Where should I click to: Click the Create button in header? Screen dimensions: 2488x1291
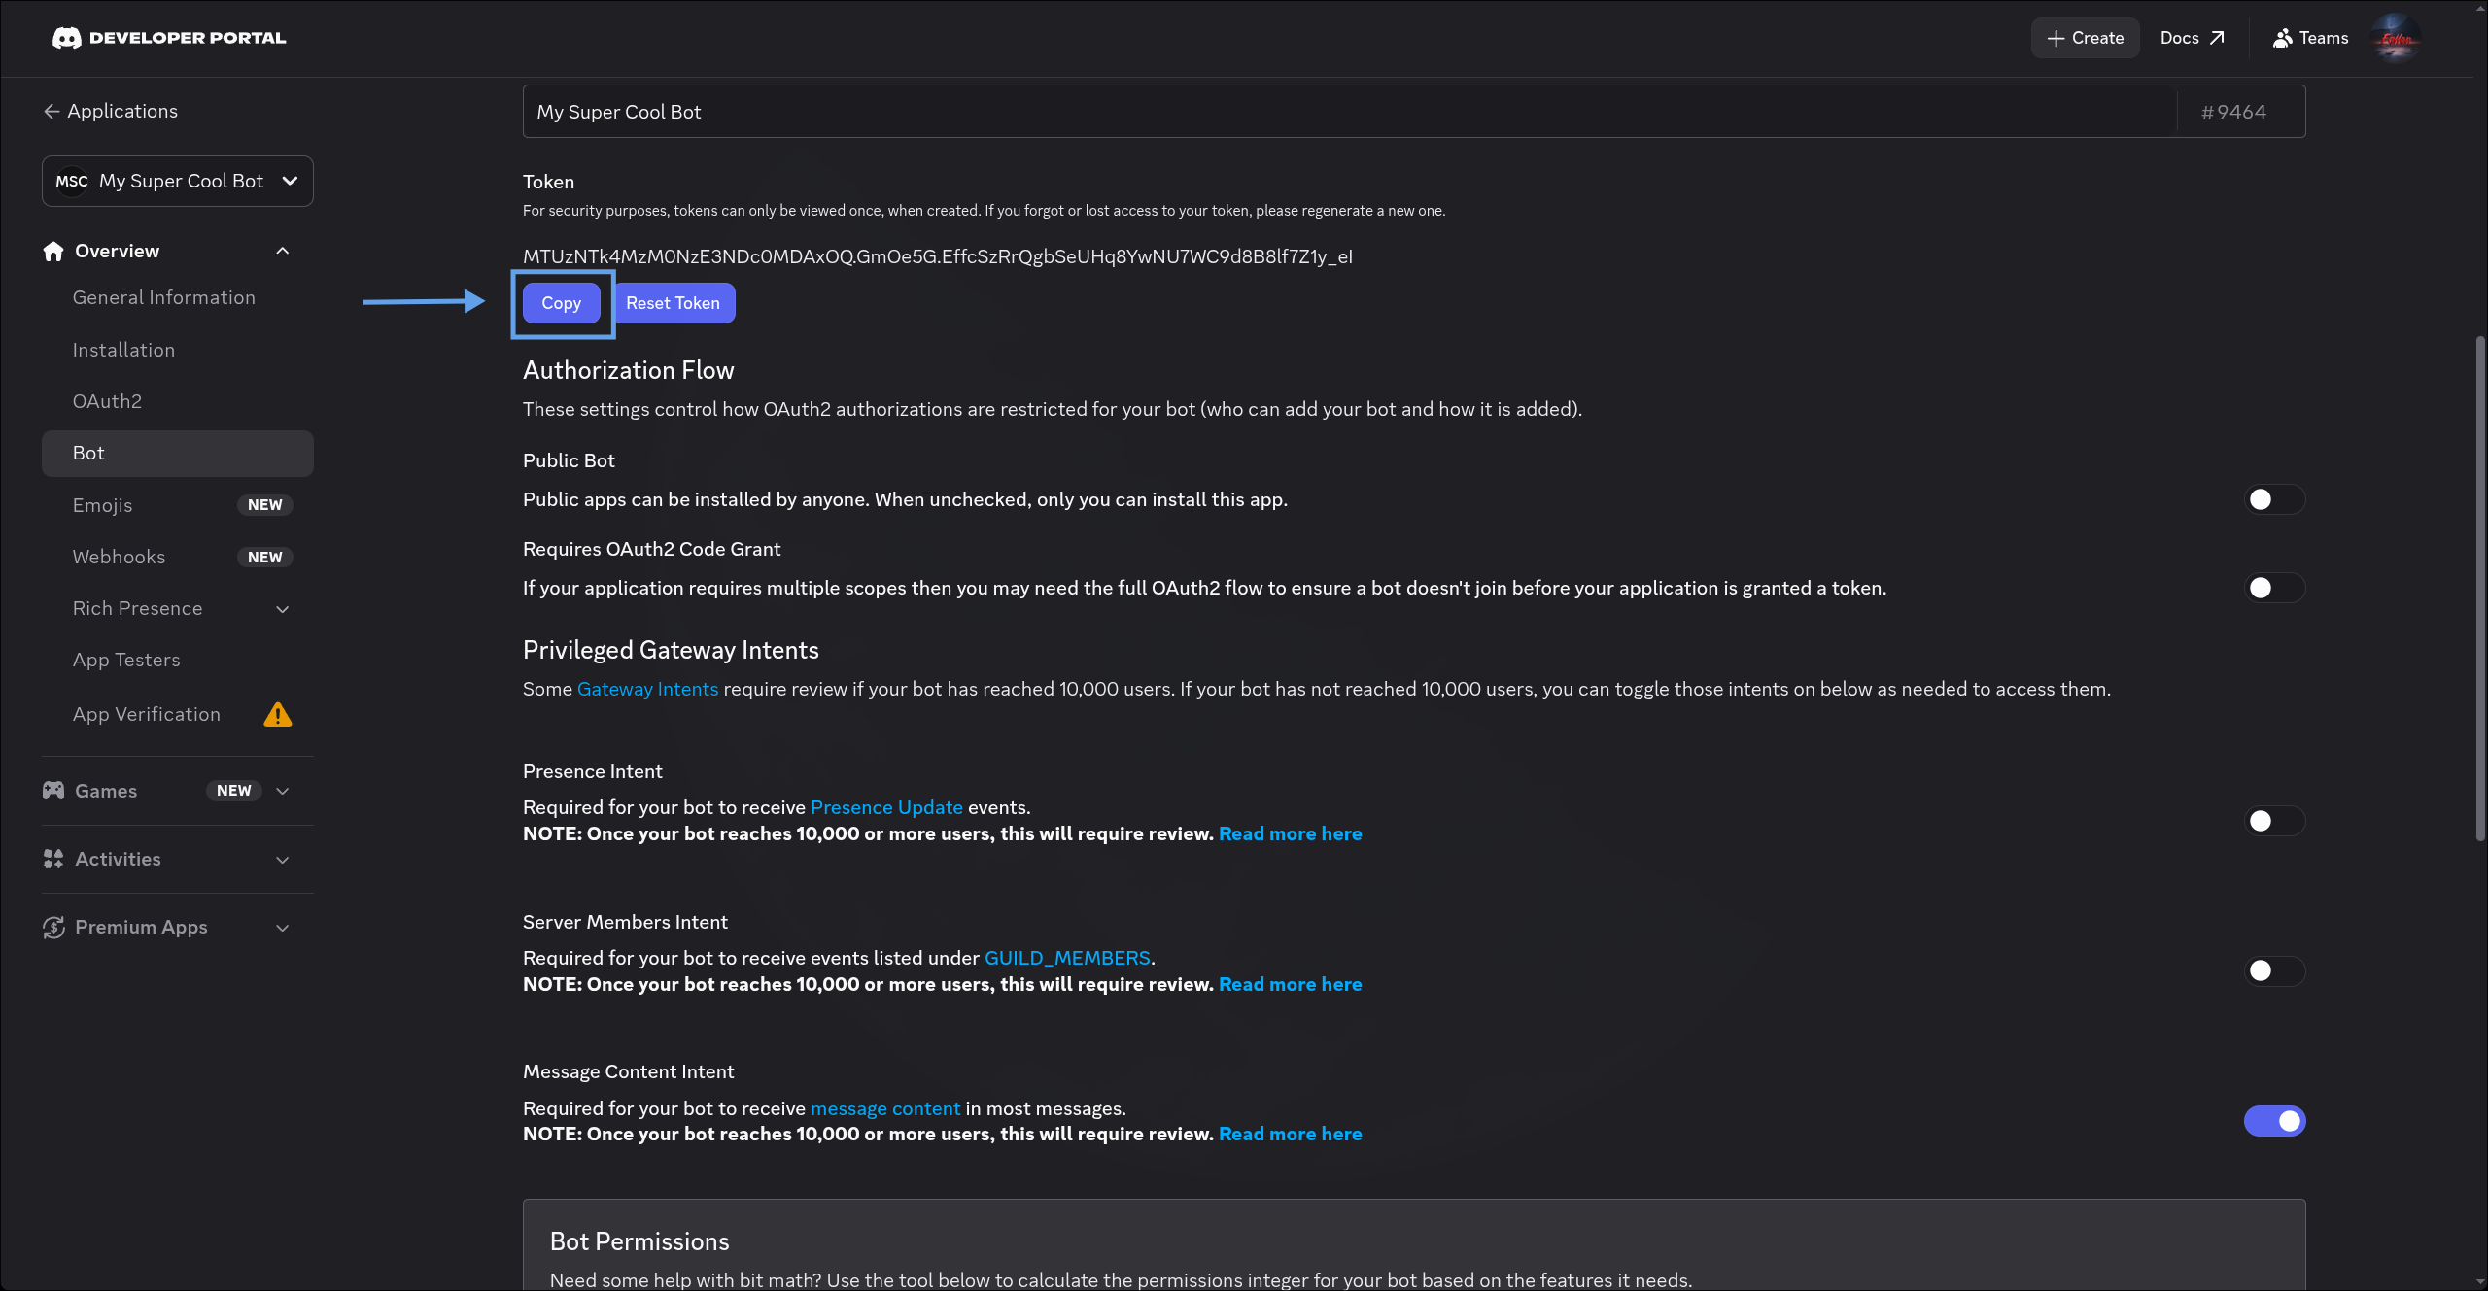pos(2086,38)
